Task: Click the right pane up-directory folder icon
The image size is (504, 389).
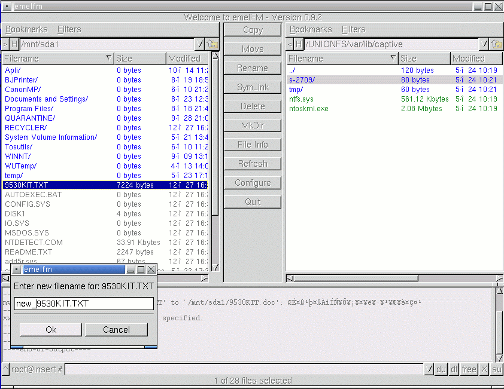Action: [496, 44]
